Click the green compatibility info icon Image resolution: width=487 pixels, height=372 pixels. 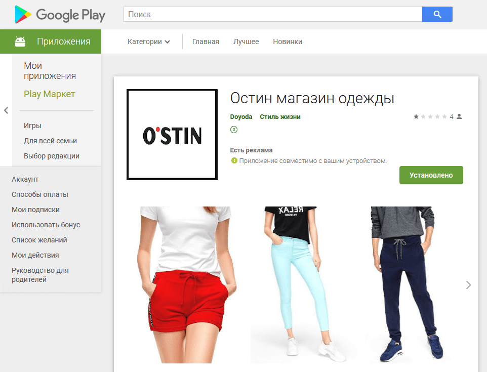click(234, 160)
